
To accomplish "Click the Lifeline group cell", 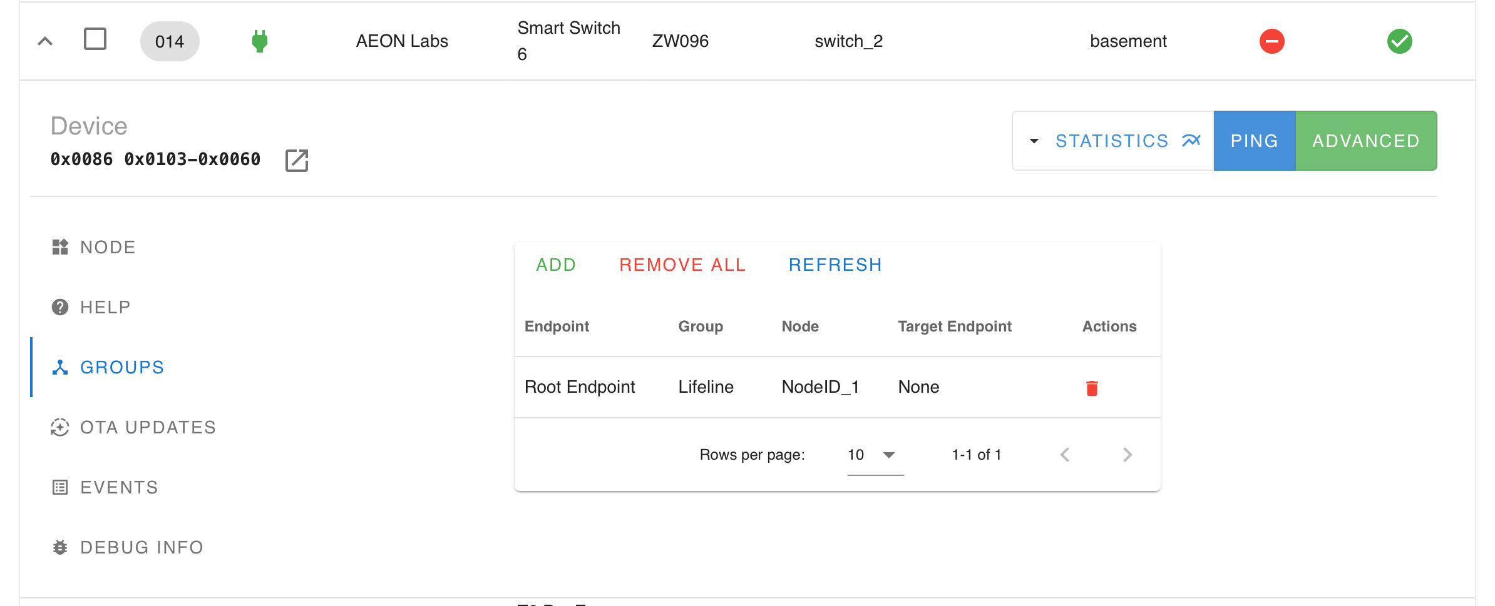I will [x=706, y=387].
